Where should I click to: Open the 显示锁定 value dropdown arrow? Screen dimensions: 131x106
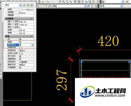point(32,45)
